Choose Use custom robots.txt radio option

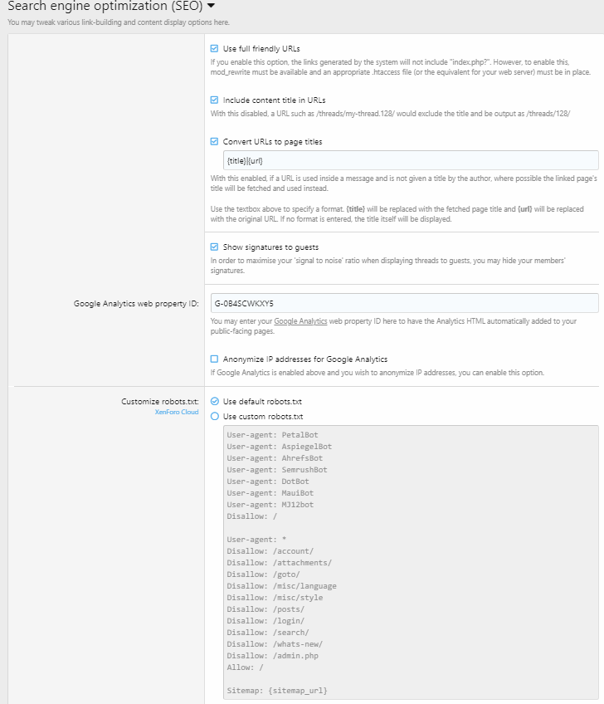(x=215, y=416)
